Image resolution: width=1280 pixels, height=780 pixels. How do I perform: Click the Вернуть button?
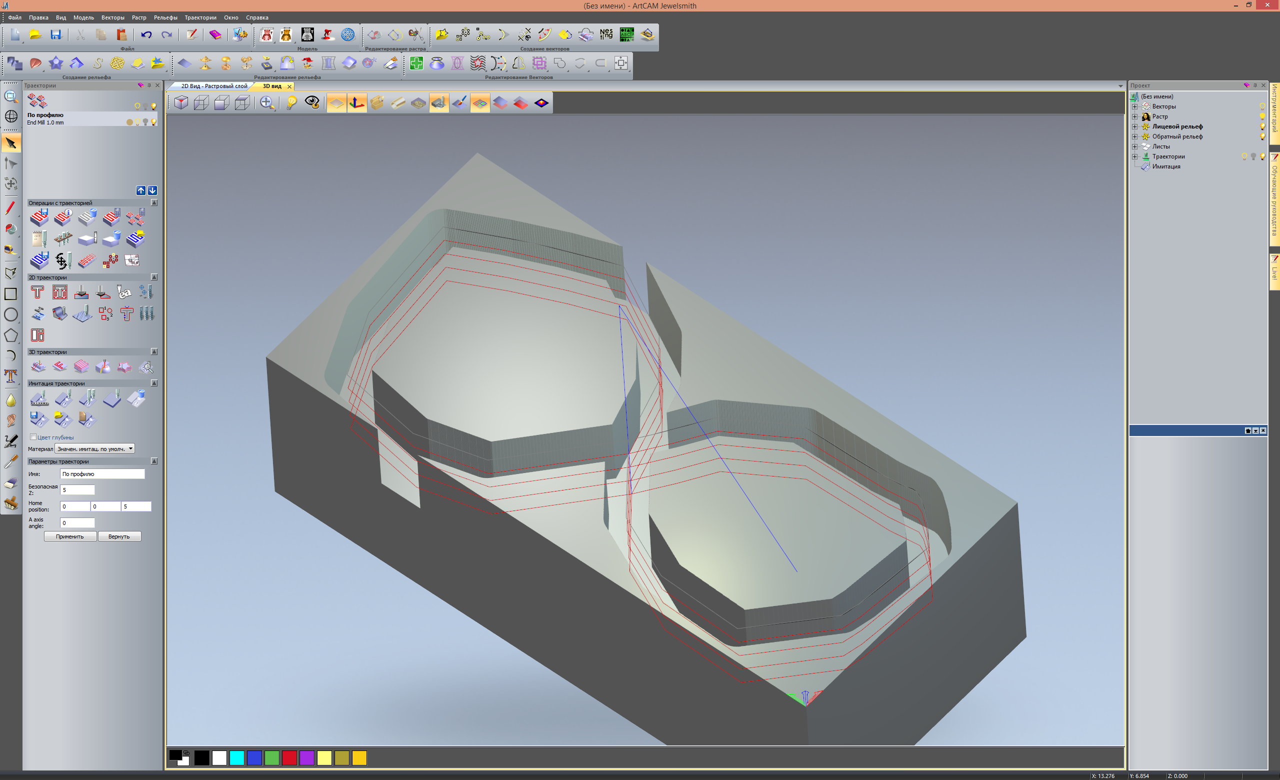pos(119,536)
